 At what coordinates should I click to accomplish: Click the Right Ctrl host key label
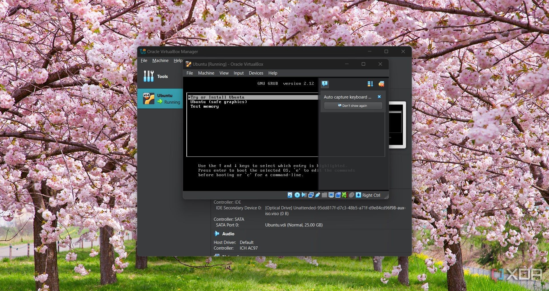(371, 195)
